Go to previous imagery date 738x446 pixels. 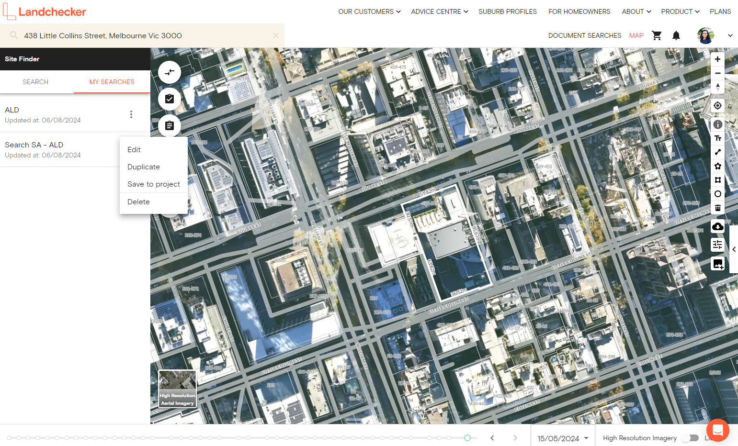coord(492,438)
